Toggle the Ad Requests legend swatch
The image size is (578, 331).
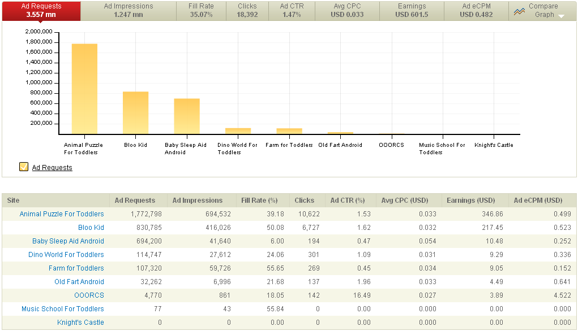pyautogui.click(x=23, y=167)
